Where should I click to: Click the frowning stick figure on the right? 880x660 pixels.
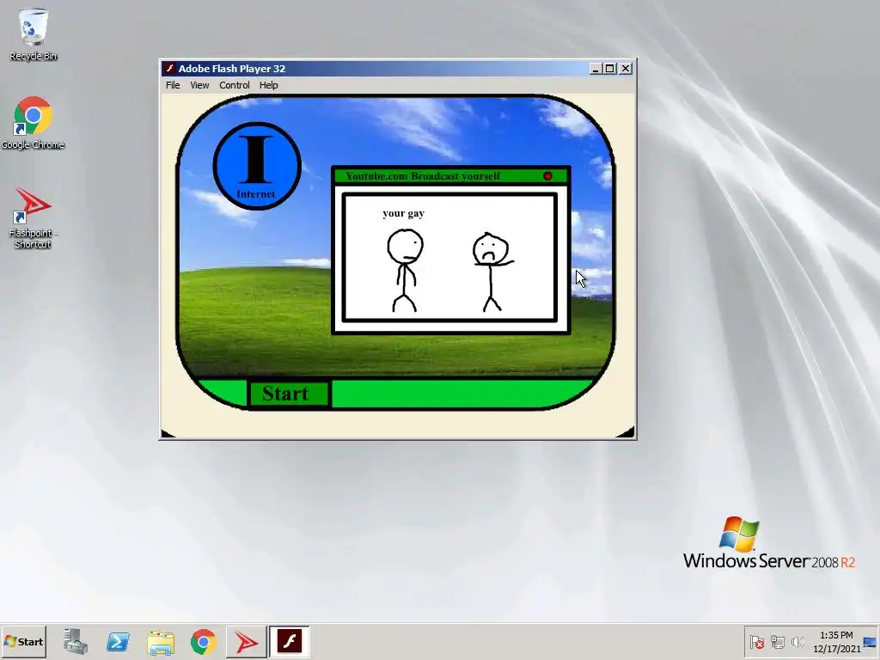pyautogui.click(x=492, y=272)
